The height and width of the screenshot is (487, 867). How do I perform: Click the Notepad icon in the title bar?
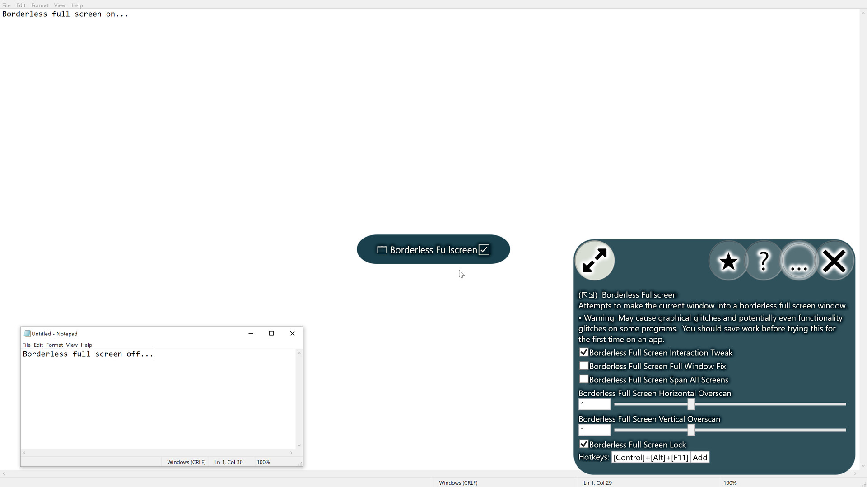coord(28,334)
